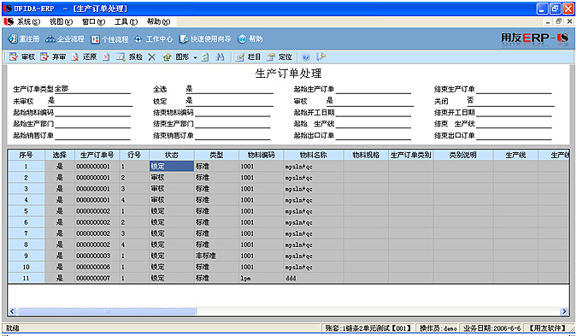The height and width of the screenshot is (336, 577).
Task: Click the 物料编码 column header
Action: [x=262, y=155]
